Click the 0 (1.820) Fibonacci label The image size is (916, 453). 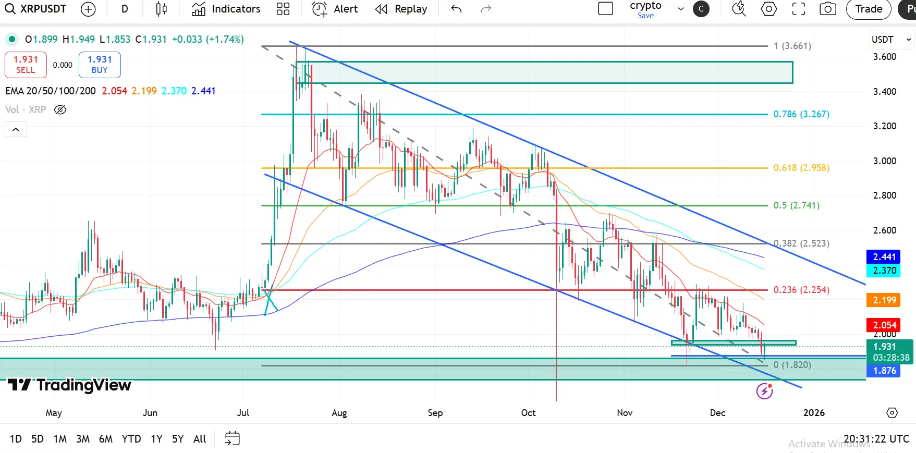792,365
